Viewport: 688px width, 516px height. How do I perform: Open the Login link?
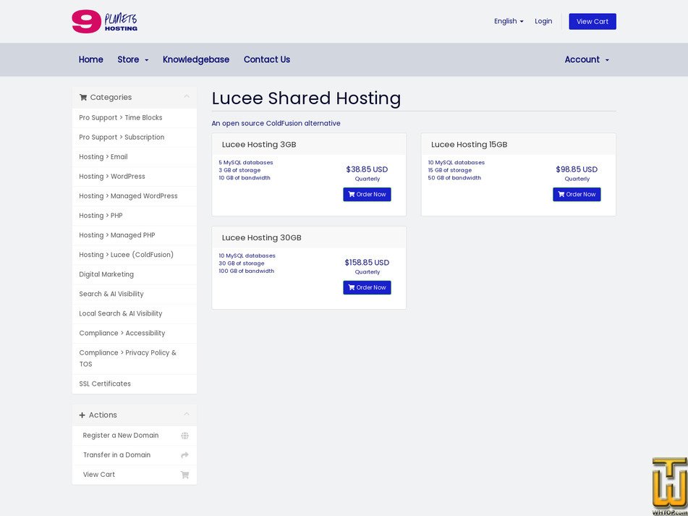pos(543,21)
